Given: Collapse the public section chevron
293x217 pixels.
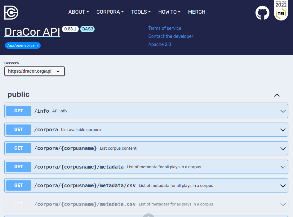Looking at the screenshot, I should point(277,95).
